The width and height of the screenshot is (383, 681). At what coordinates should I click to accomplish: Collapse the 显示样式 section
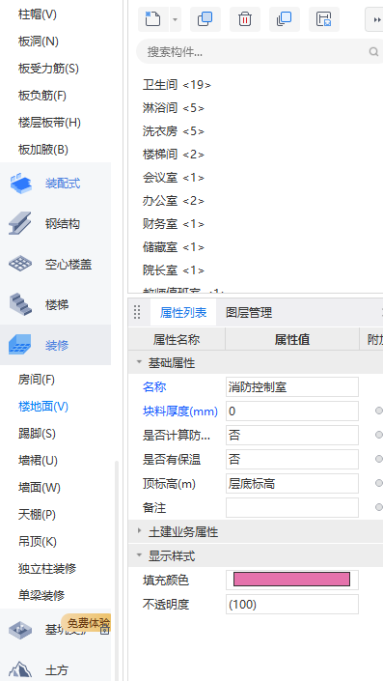[x=139, y=554]
